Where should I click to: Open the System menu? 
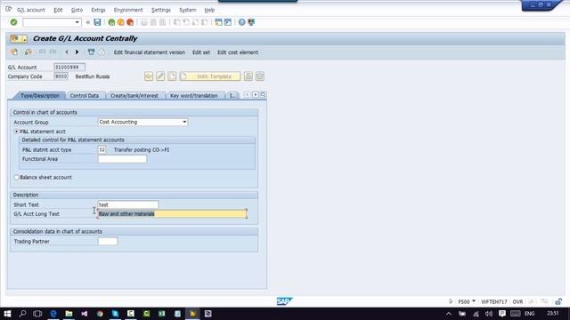point(188,10)
